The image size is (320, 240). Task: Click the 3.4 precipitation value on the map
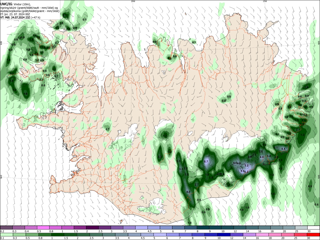(269, 156)
